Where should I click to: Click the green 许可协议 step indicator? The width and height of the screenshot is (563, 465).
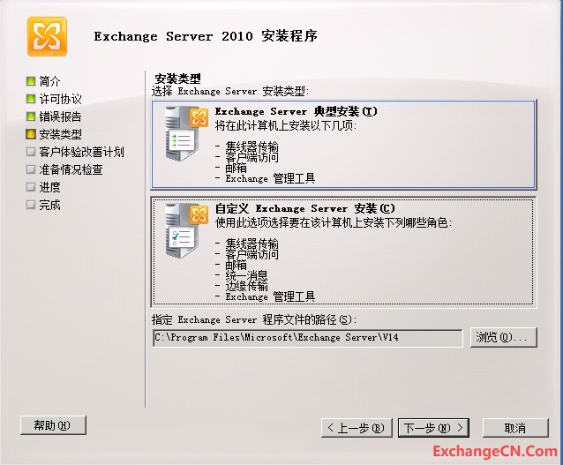31,99
